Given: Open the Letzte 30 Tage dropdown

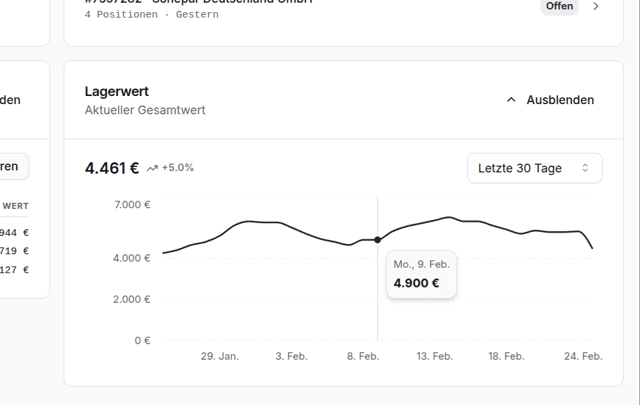Looking at the screenshot, I should [534, 168].
